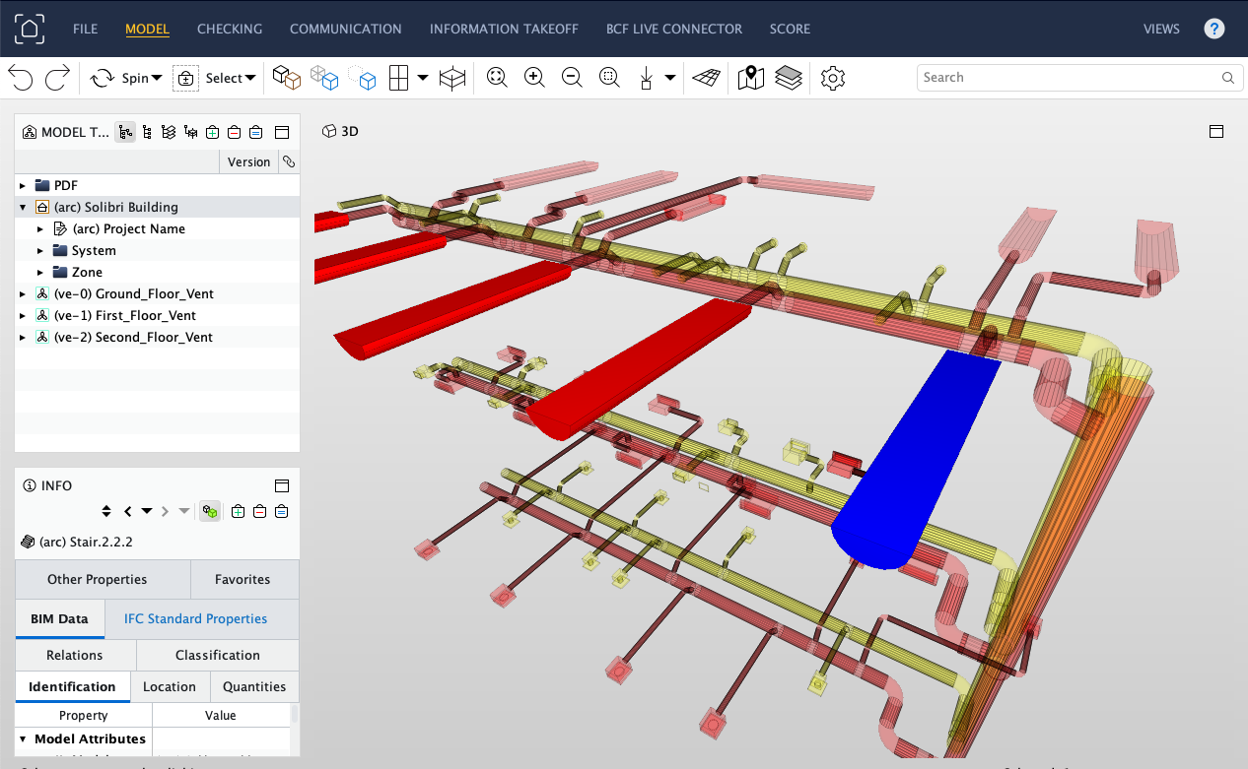
Task: Click the Undo arrow icon
Action: [21, 78]
